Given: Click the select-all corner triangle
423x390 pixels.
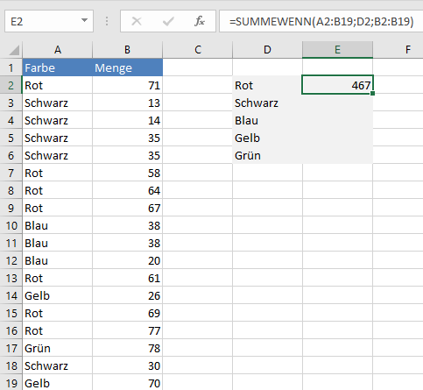Looking at the screenshot, I should pos(14,50).
